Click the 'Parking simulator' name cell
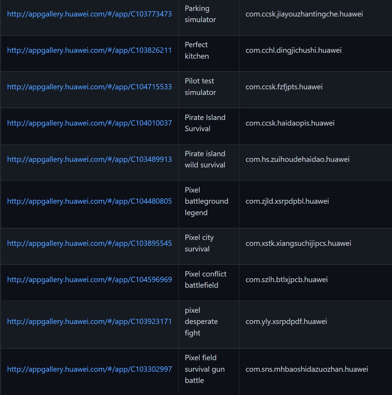 coord(200,14)
